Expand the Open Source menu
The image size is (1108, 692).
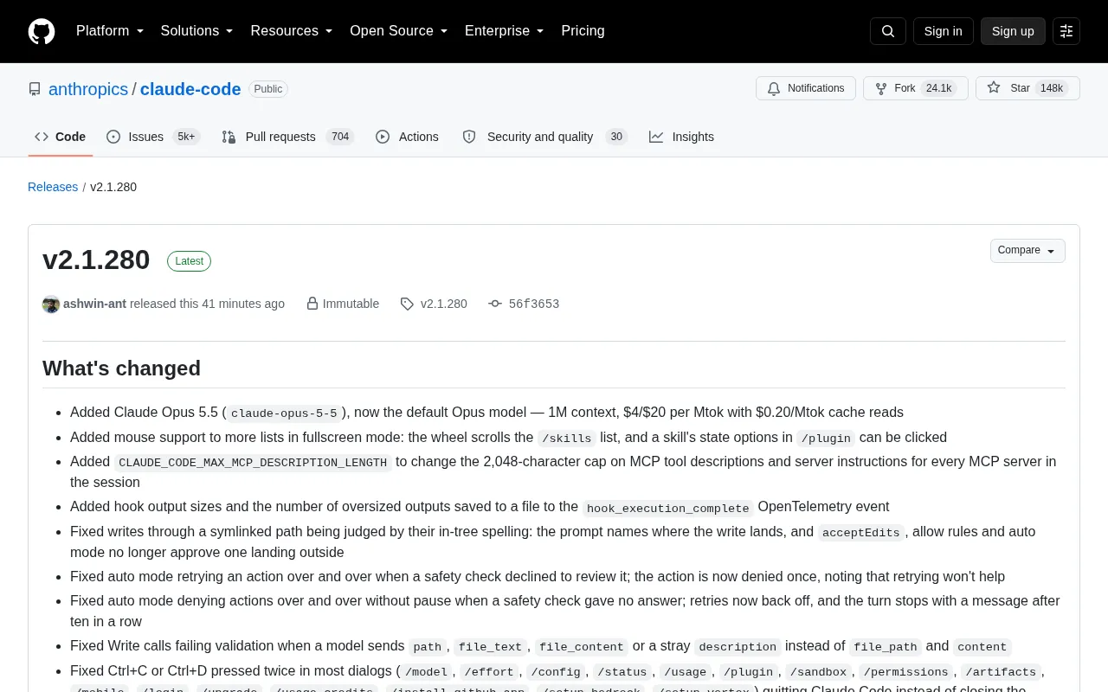pyautogui.click(x=399, y=31)
